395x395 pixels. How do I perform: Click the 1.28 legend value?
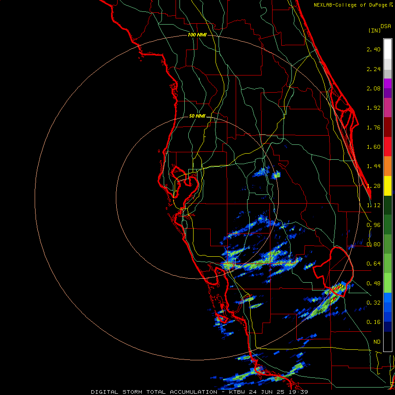tap(373, 186)
